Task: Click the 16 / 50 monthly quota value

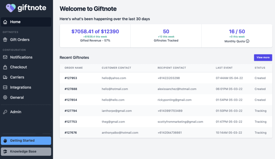Action: point(237,31)
